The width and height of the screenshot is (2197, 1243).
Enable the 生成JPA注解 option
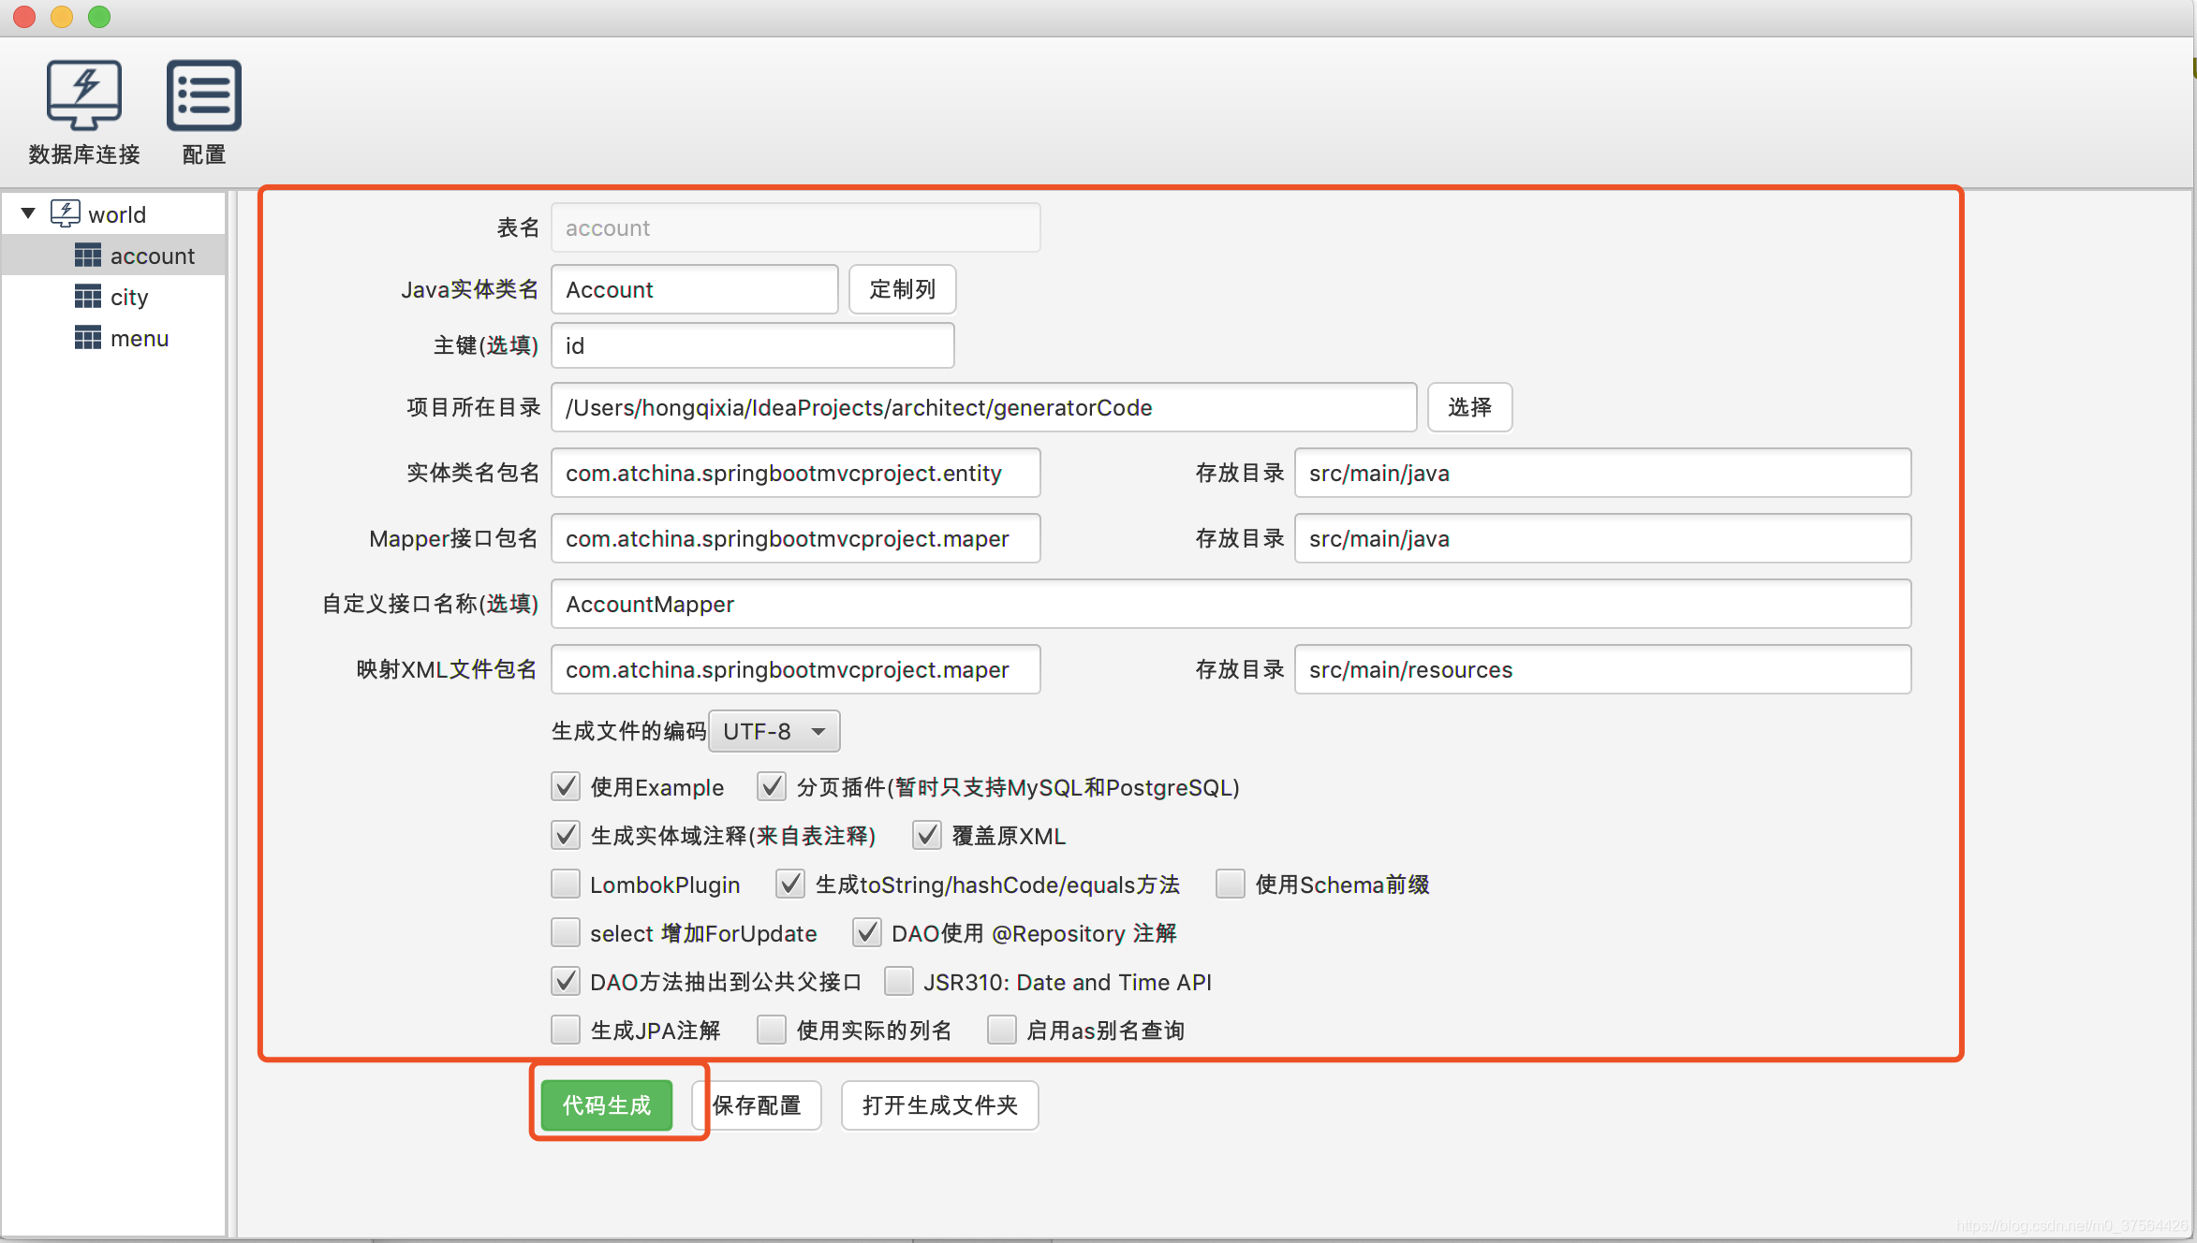point(566,1030)
